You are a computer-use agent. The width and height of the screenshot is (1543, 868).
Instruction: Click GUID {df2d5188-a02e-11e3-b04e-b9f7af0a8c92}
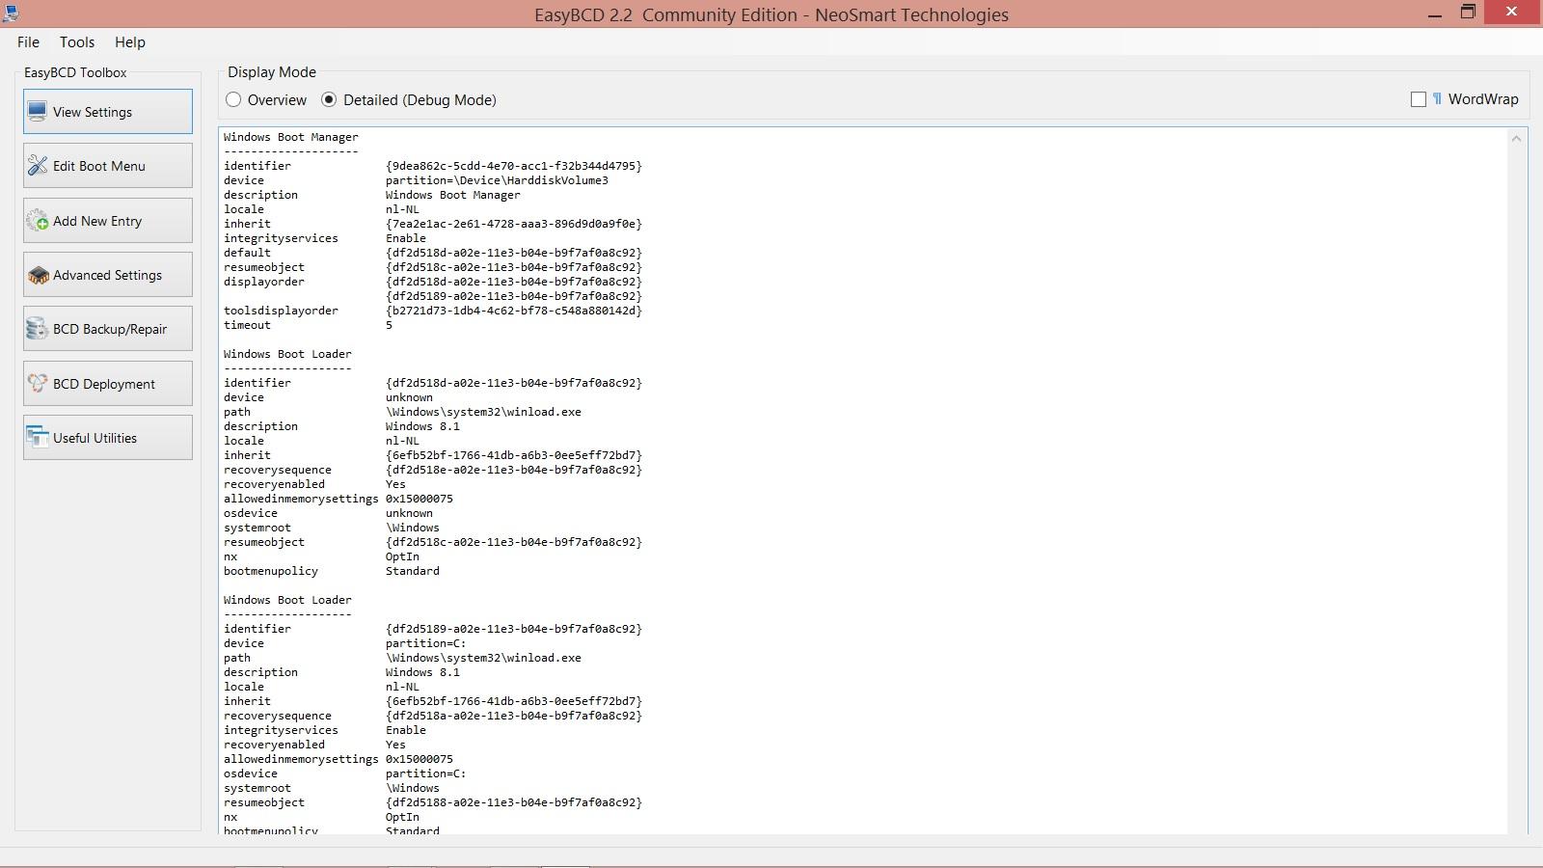514,802
